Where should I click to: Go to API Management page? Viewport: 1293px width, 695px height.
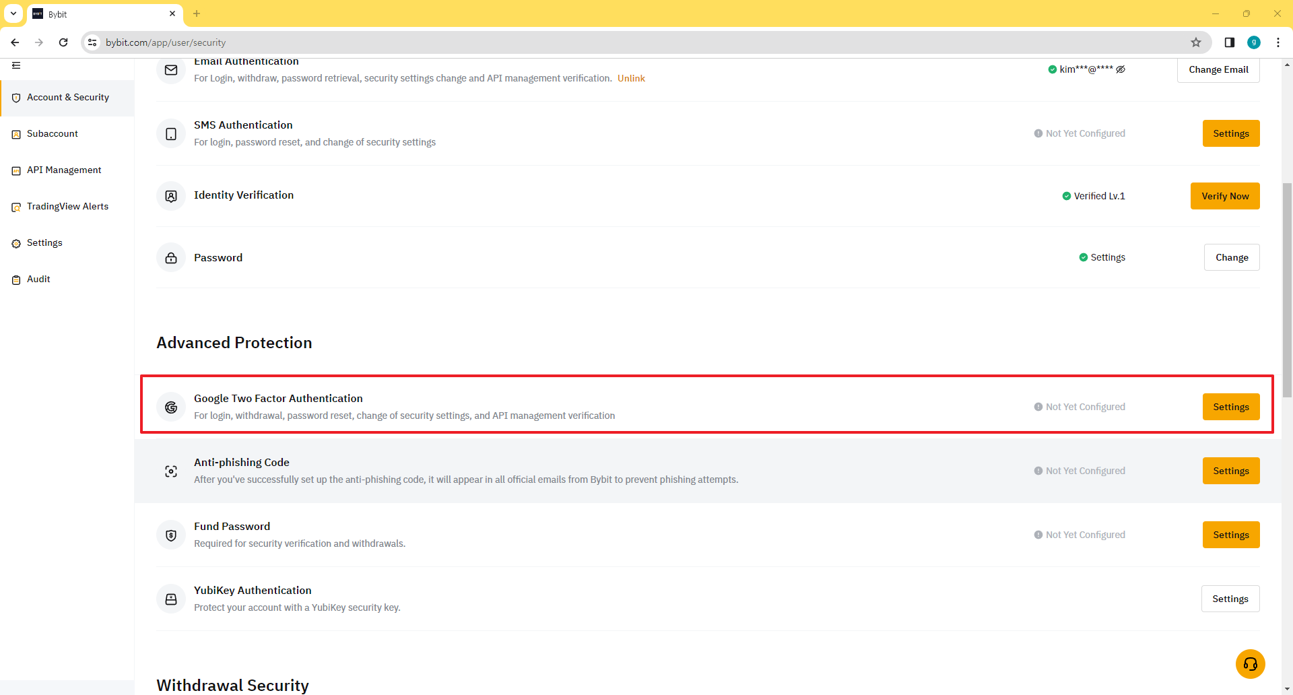pos(64,170)
